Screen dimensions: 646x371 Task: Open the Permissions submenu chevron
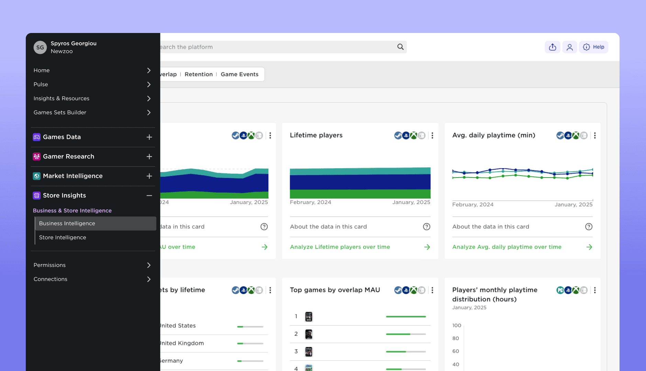coord(149,265)
